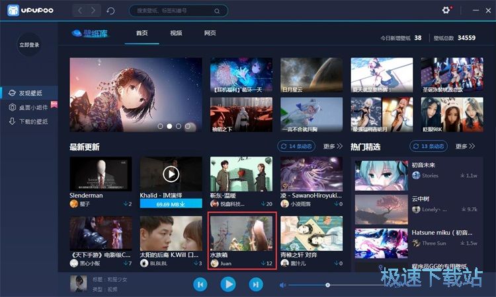
Task: Open the 太阳的后裔 wallpaper thumbnail
Action: [x=171, y=233]
